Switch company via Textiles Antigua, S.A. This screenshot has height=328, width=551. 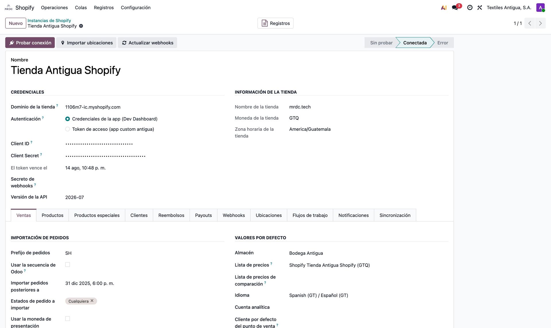pos(509,7)
